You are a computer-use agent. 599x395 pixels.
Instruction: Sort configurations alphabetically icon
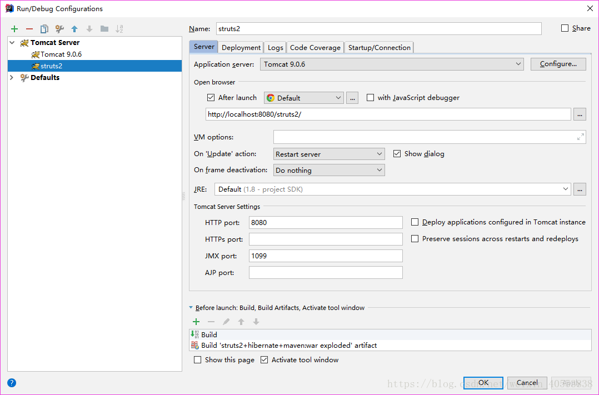119,29
